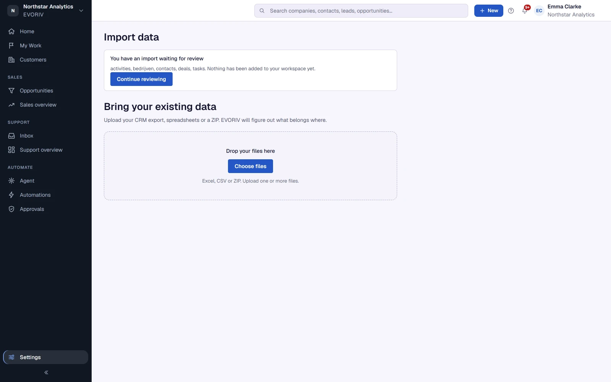Navigate to Customers label
611x382 pixels.
click(x=33, y=60)
